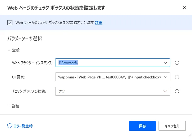
Task: Click the %Browser% text in the field
Action: click(x=68, y=63)
